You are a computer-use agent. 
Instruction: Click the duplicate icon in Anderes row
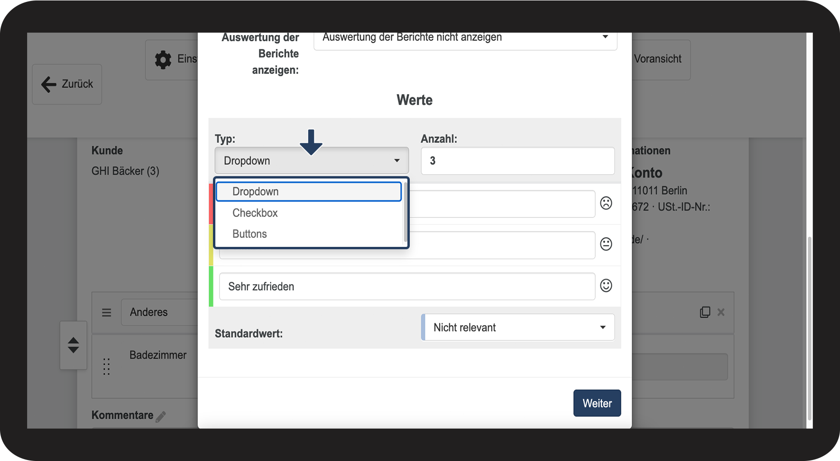(705, 312)
